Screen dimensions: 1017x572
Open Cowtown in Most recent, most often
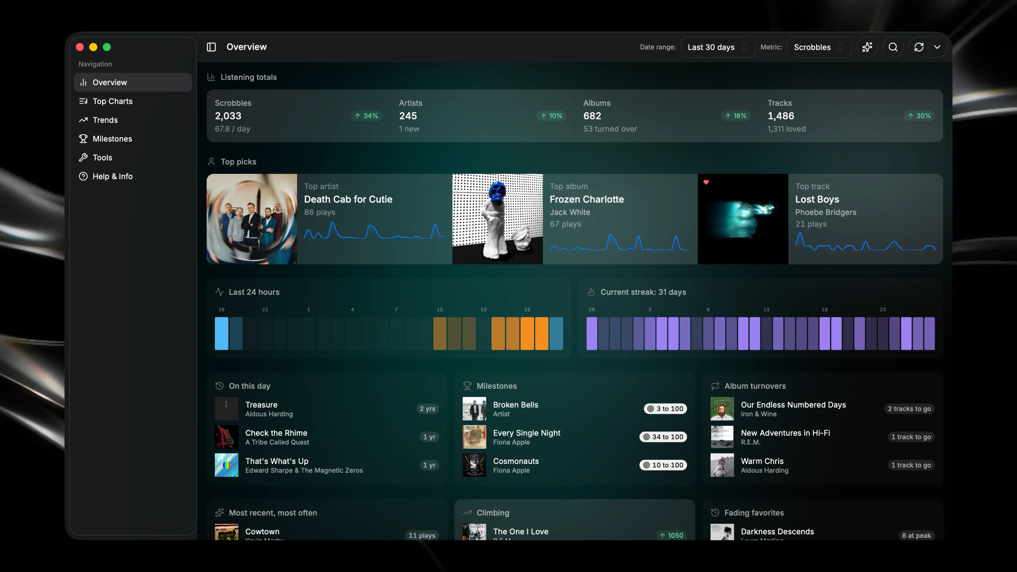pyautogui.click(x=327, y=532)
